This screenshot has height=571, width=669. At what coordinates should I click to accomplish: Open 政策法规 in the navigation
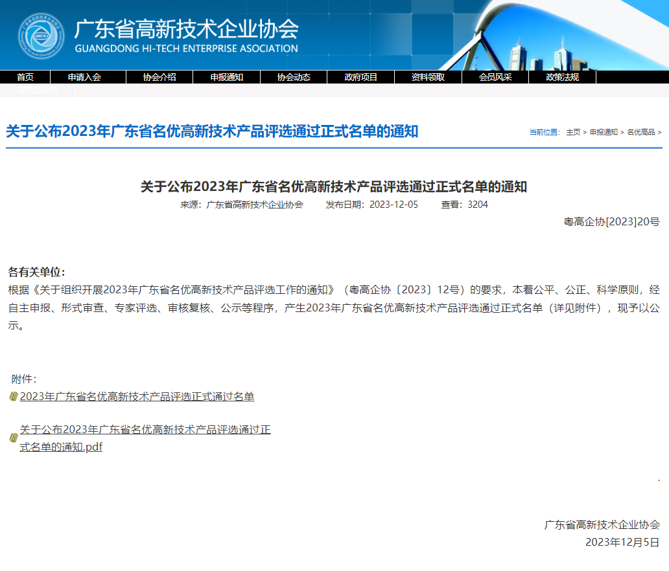coord(561,77)
